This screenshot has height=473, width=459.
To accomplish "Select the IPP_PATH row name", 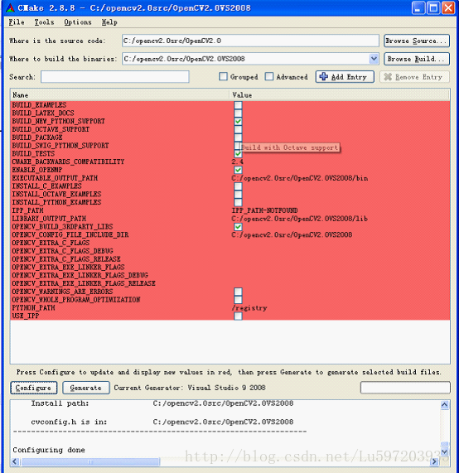I will (28, 210).
